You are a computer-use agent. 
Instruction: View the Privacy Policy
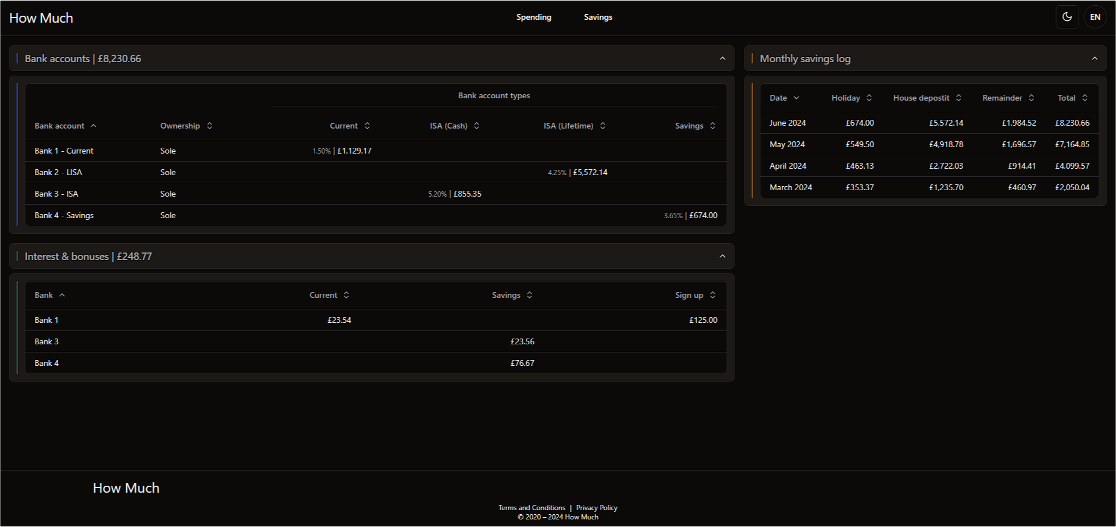pos(596,507)
